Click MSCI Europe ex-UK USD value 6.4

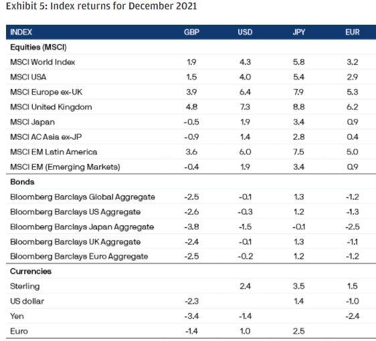click(x=245, y=92)
